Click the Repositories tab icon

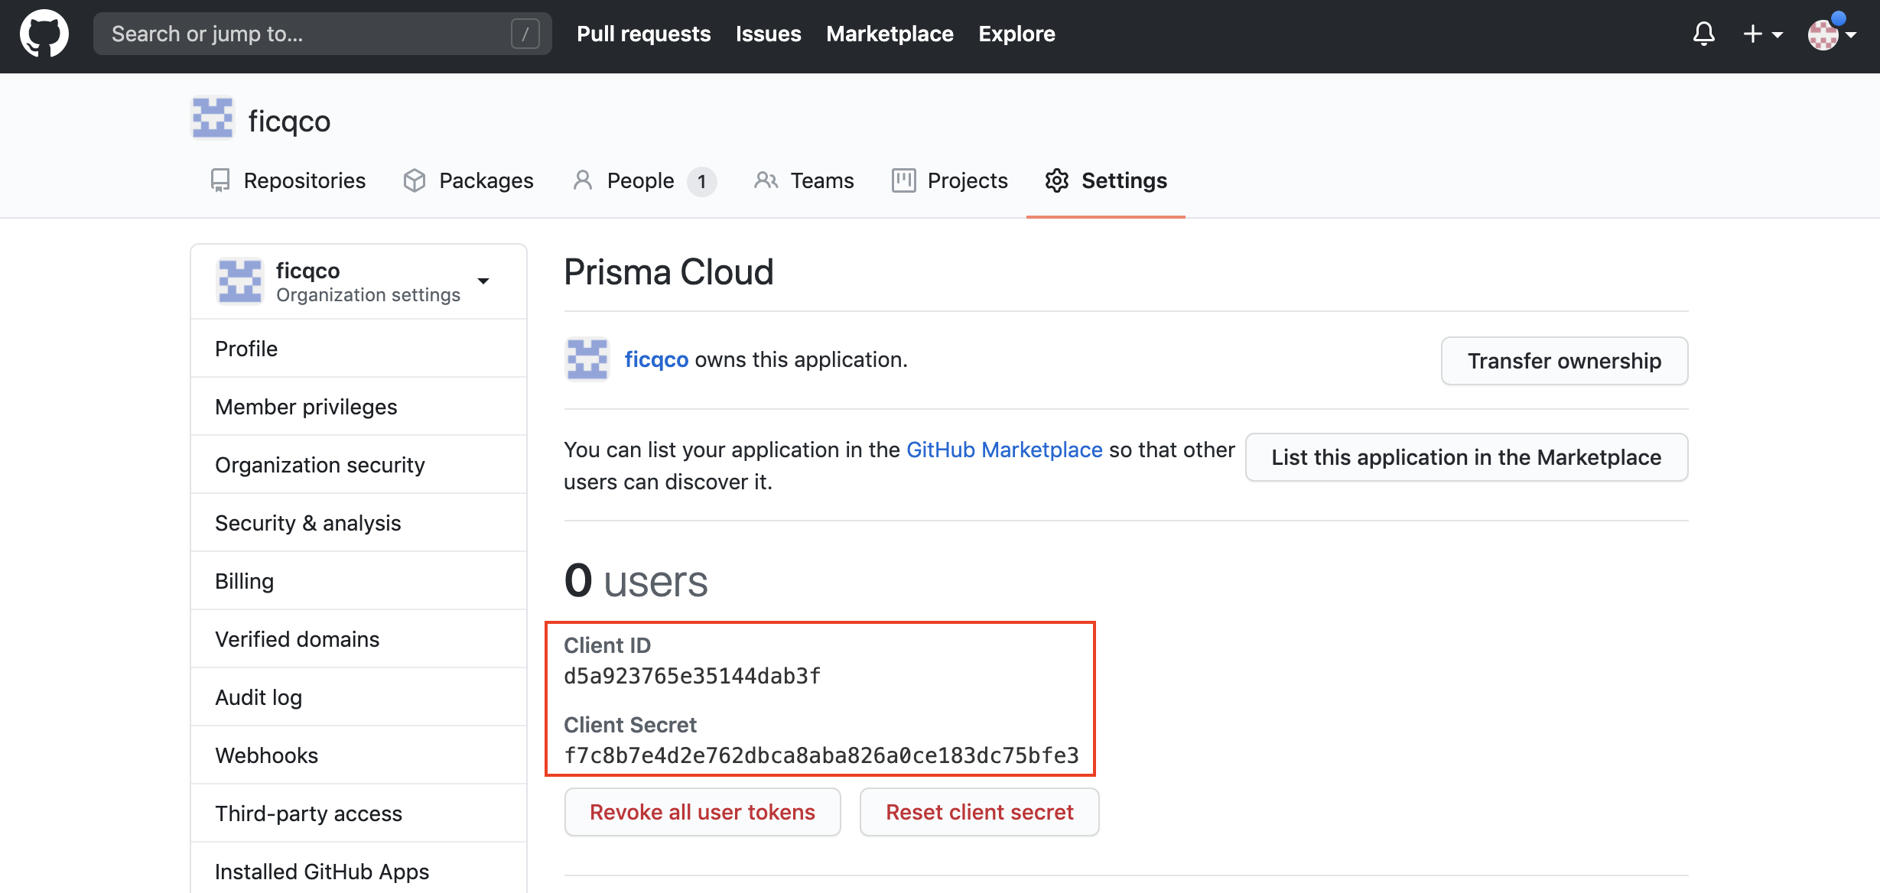tap(220, 180)
